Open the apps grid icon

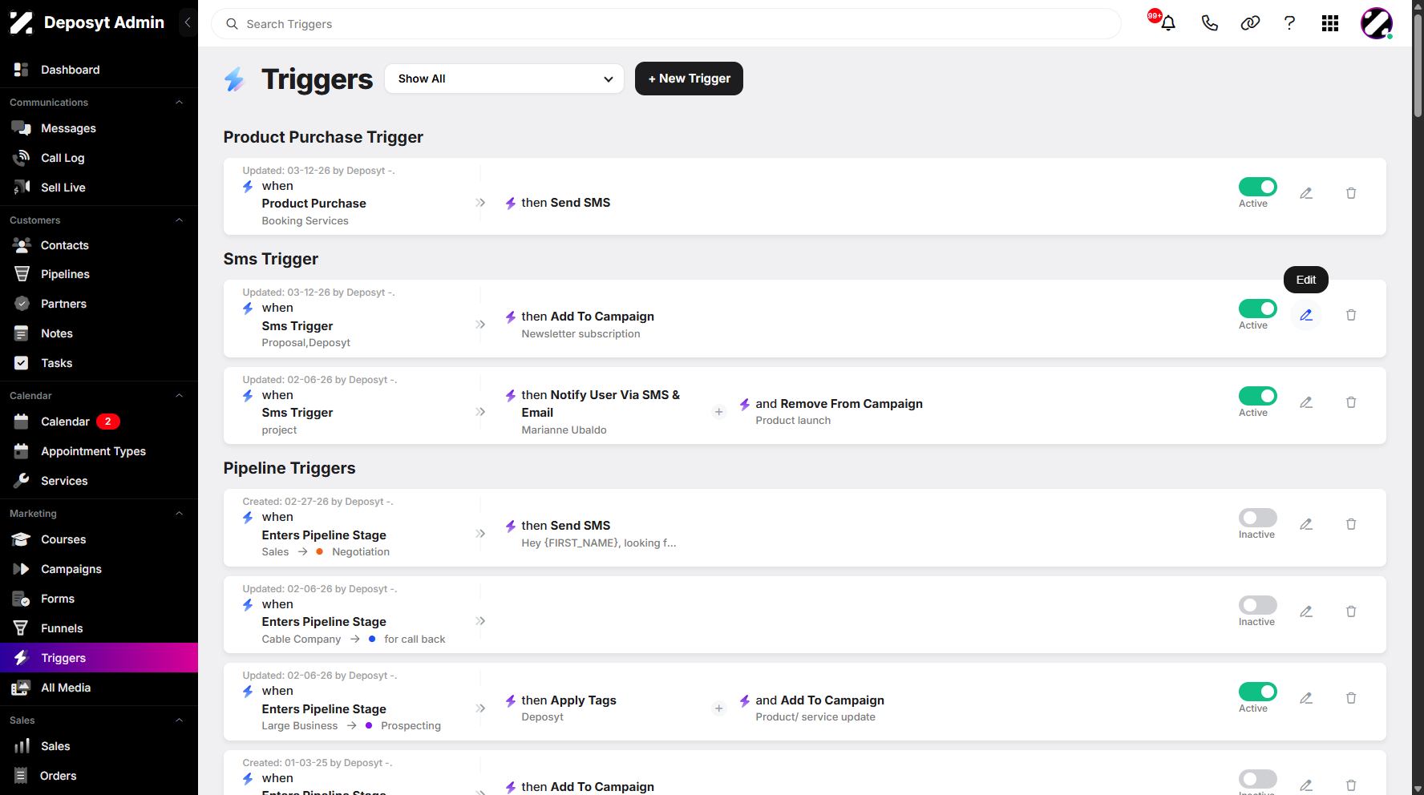[1330, 23]
